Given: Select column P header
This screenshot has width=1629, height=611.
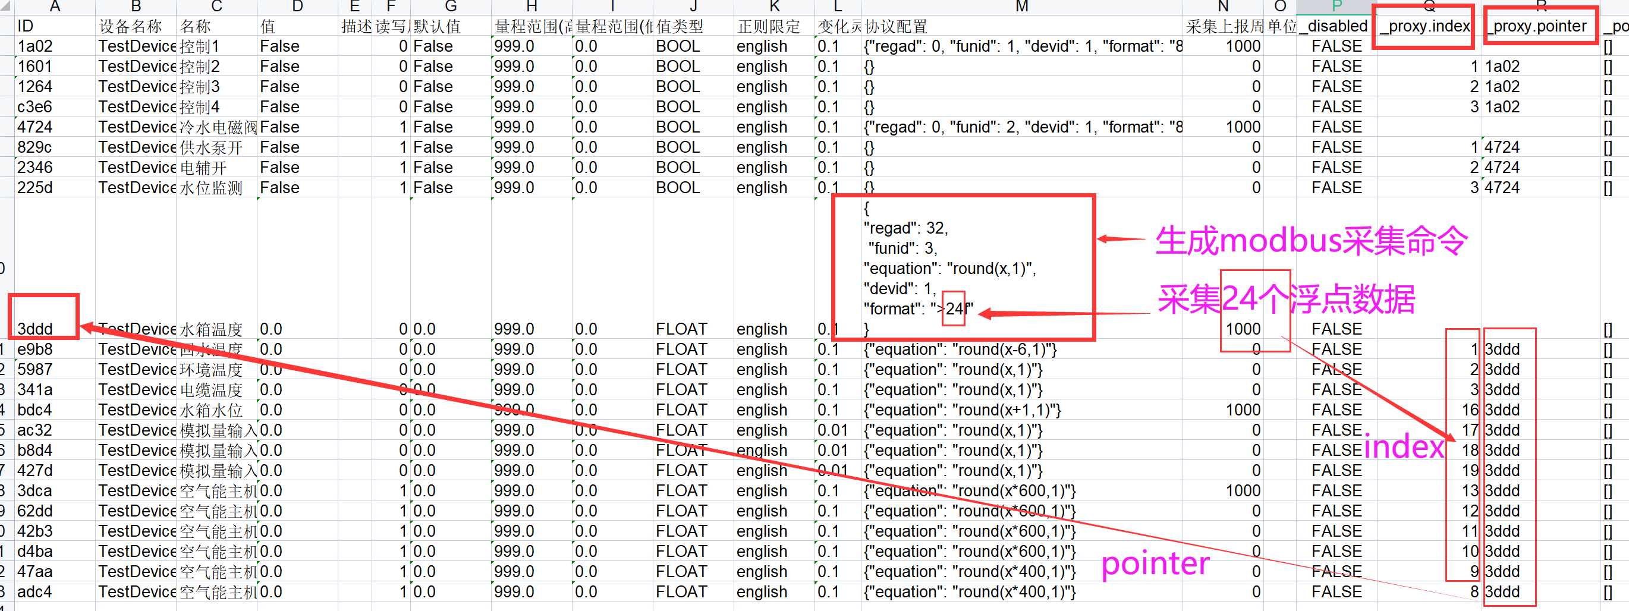Looking at the screenshot, I should pyautogui.click(x=1336, y=7).
